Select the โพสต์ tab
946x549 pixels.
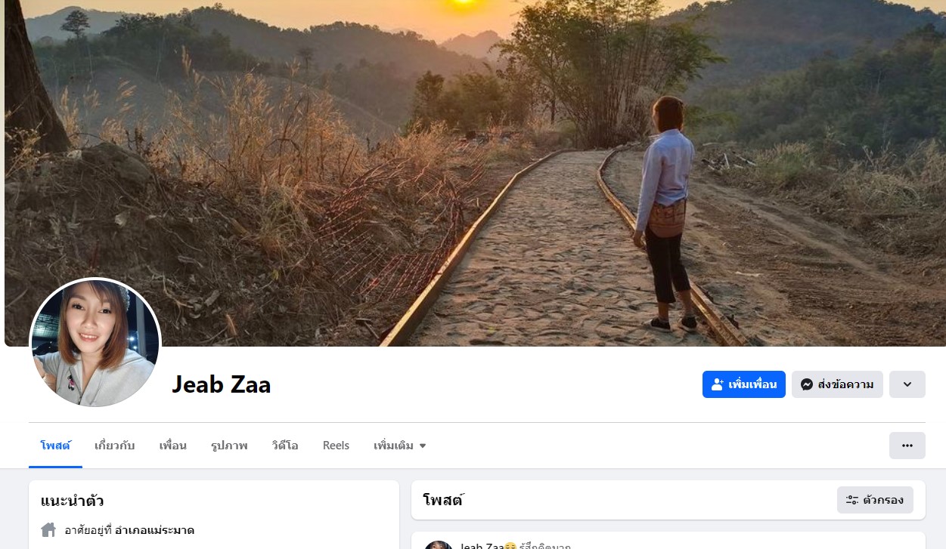pos(55,446)
